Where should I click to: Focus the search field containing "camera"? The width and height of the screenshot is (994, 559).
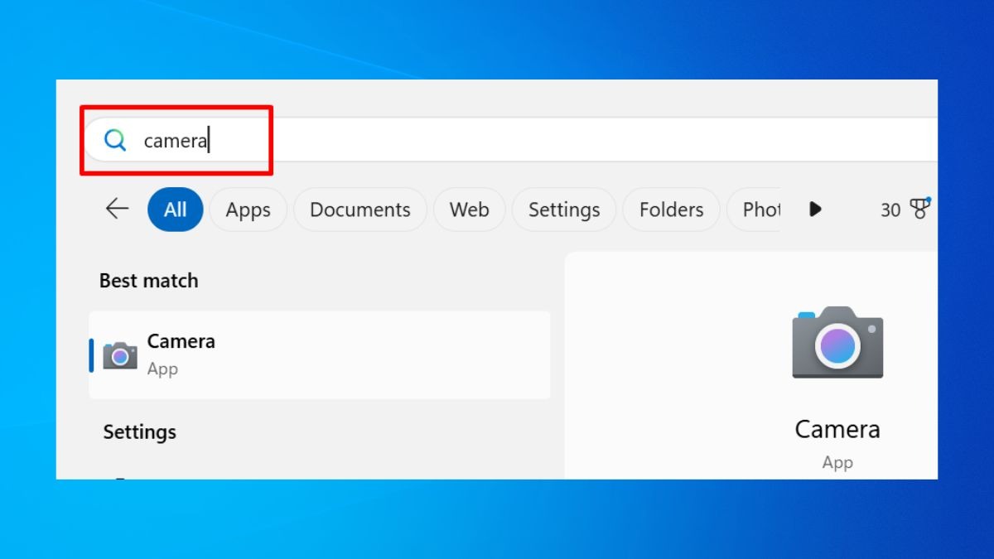pyautogui.click(x=510, y=140)
